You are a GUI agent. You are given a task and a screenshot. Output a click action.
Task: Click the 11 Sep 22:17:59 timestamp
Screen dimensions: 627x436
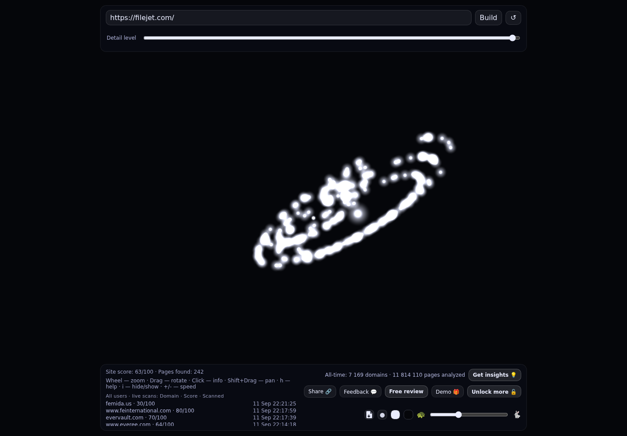click(x=274, y=411)
